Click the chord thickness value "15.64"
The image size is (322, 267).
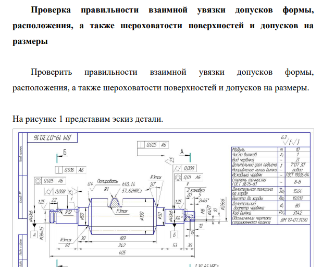point(297,191)
